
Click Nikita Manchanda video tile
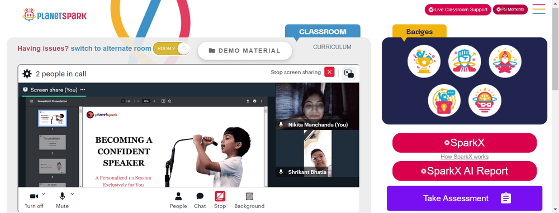pyautogui.click(x=318, y=106)
